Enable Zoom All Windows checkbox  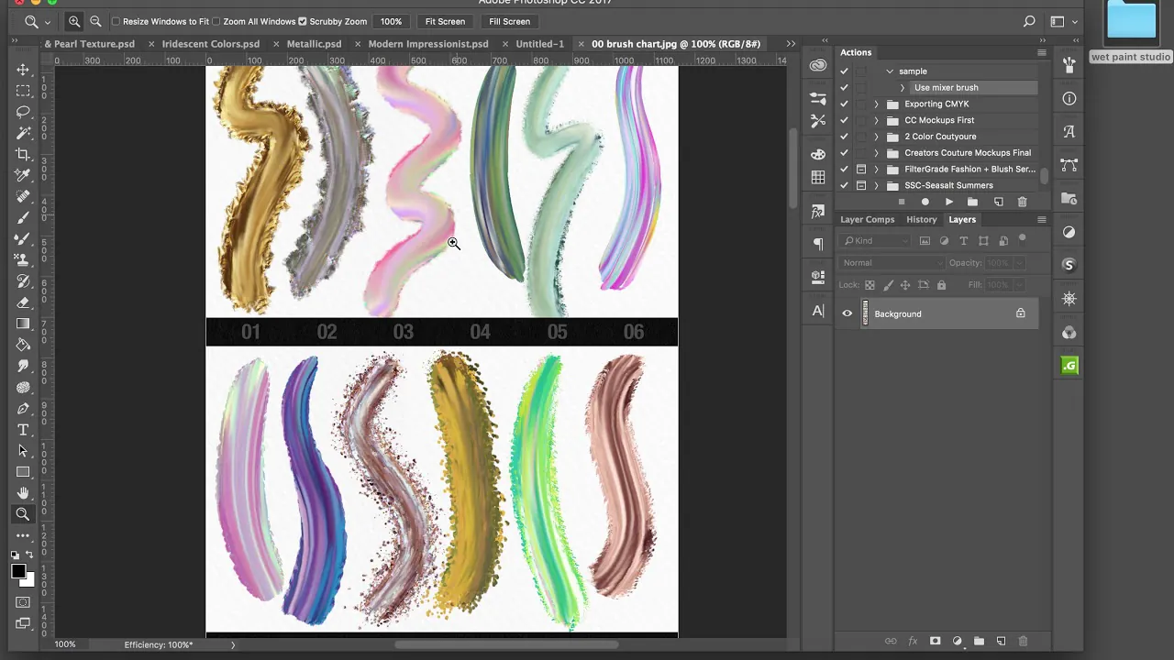(216, 21)
